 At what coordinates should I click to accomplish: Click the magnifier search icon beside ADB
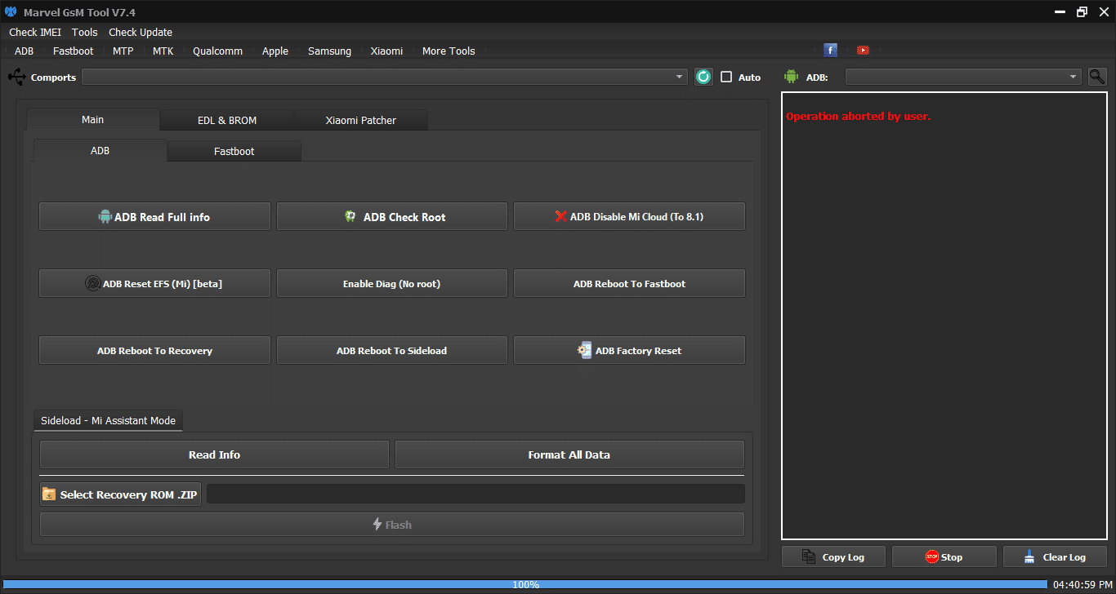point(1097,77)
